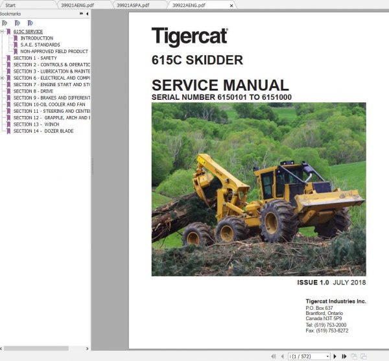Open SECTION 6 - ELECTRICAL AND COMPUTER bookmark
The image size is (389, 361).
tap(52, 78)
